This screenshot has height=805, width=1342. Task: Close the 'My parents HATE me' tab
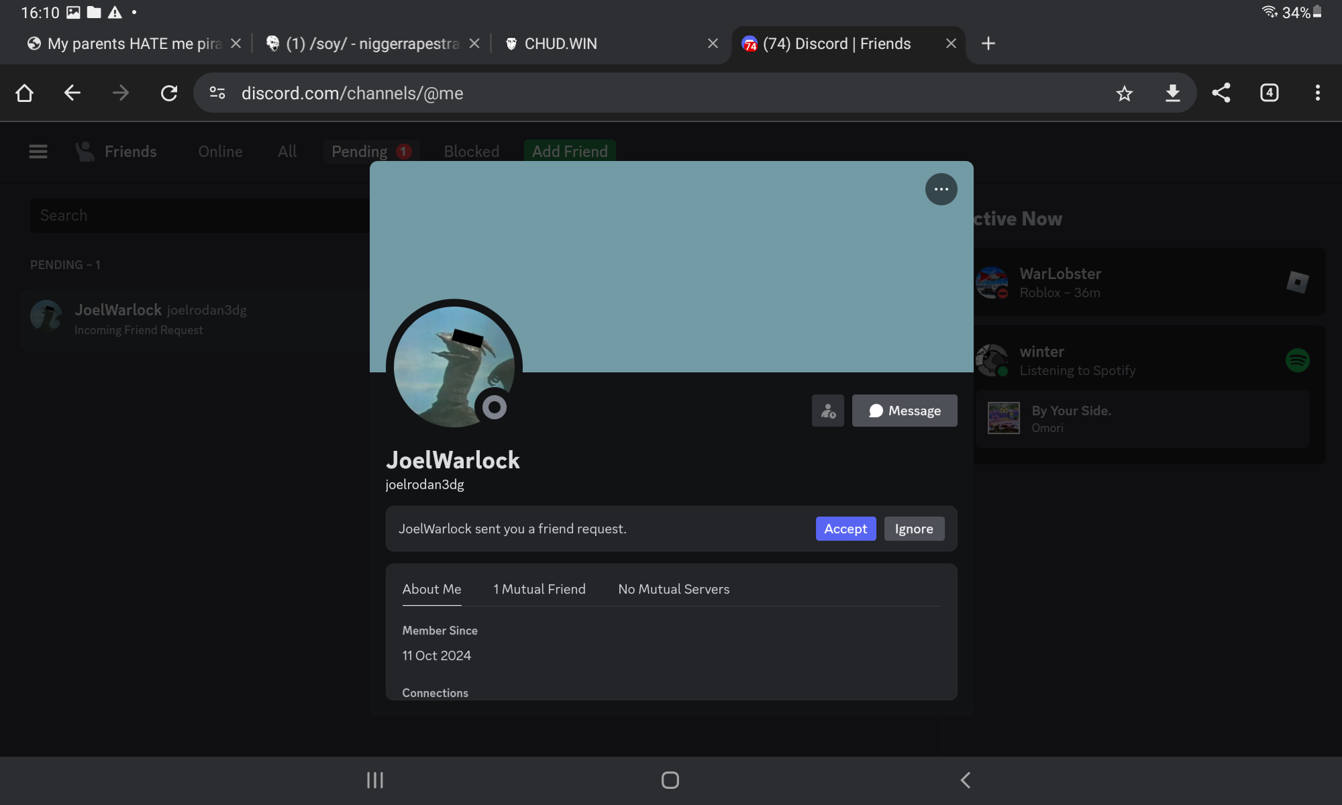(x=236, y=44)
